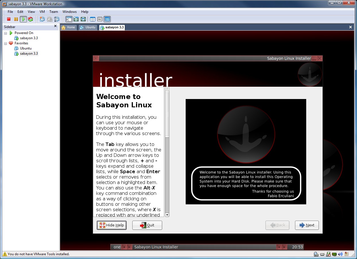Screen dimensions: 357x259
Task: Click the Summary view wrench icon
Action: pos(93,19)
